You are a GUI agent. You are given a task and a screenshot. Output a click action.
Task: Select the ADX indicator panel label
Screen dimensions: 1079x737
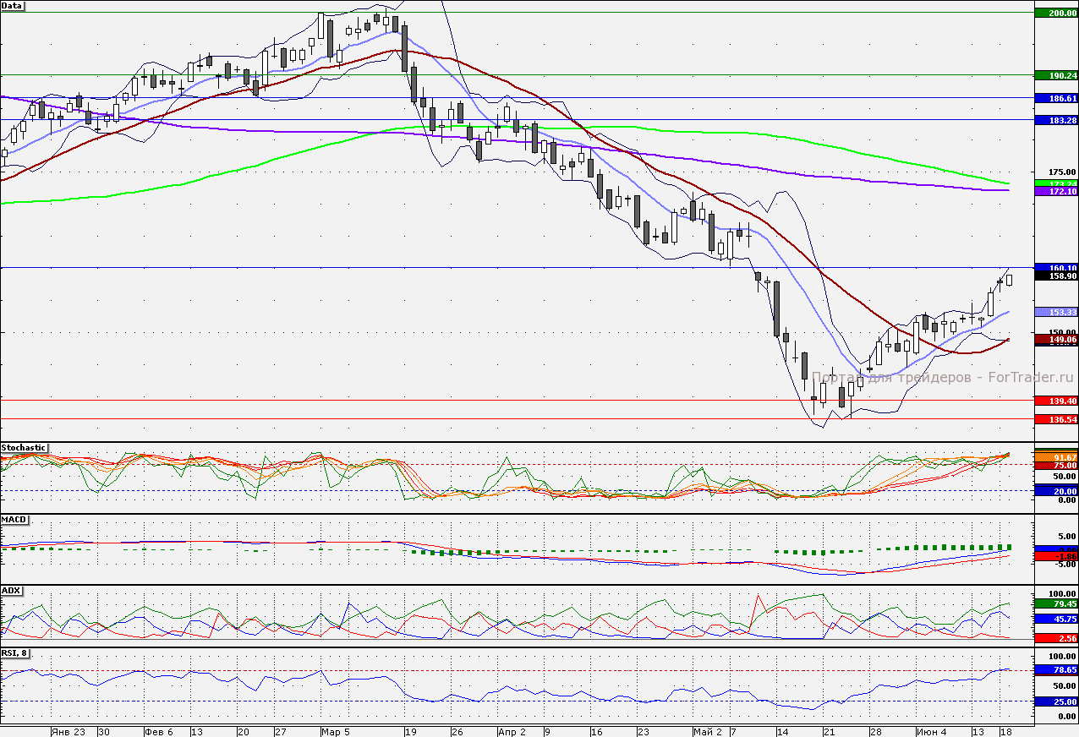point(11,590)
